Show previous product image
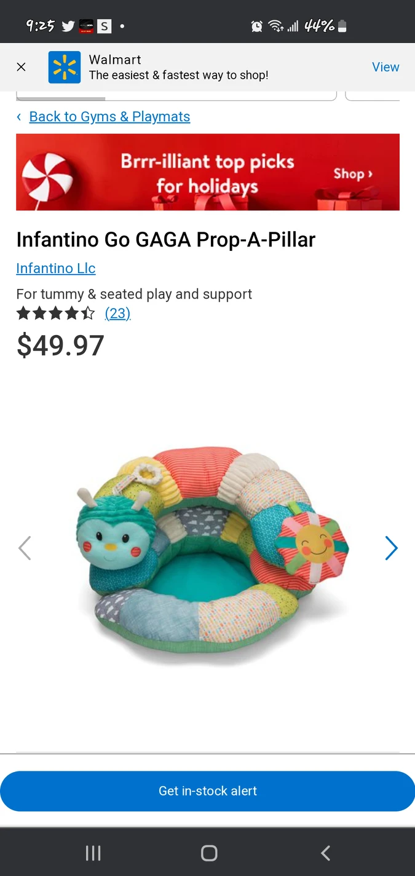 point(25,548)
